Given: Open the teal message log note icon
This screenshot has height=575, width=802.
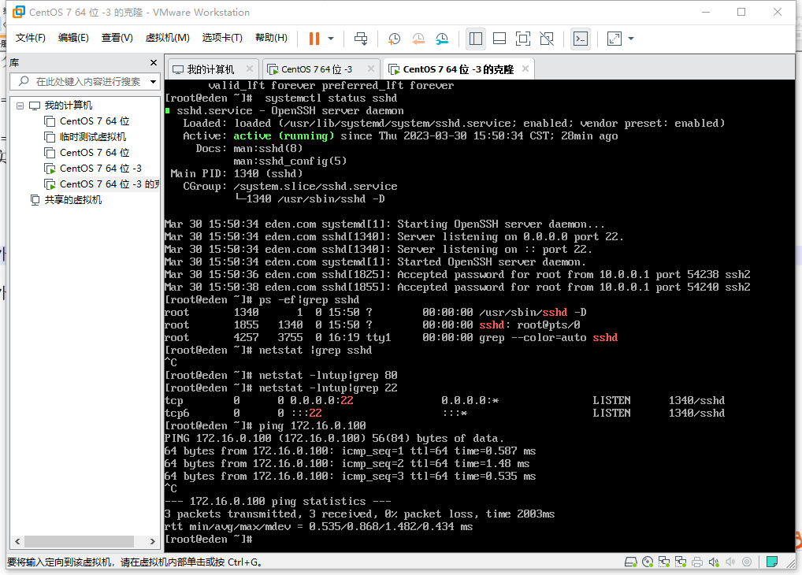Looking at the screenshot, I should coord(772,562).
